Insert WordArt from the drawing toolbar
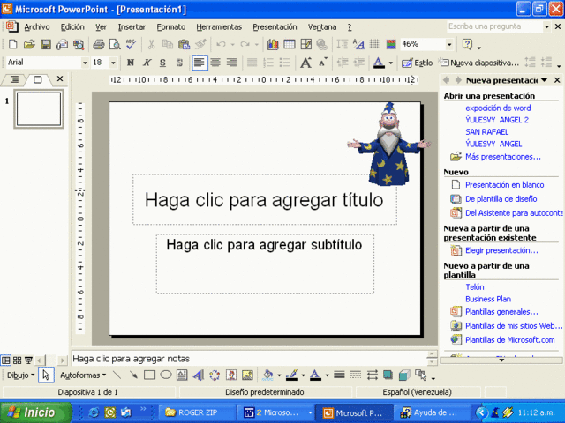Viewport: 565px width, 423px height. point(198,375)
